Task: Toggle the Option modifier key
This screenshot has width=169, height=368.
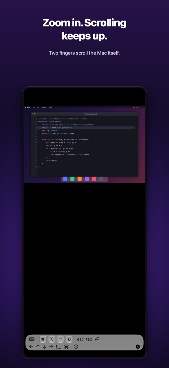Action: tap(52, 339)
